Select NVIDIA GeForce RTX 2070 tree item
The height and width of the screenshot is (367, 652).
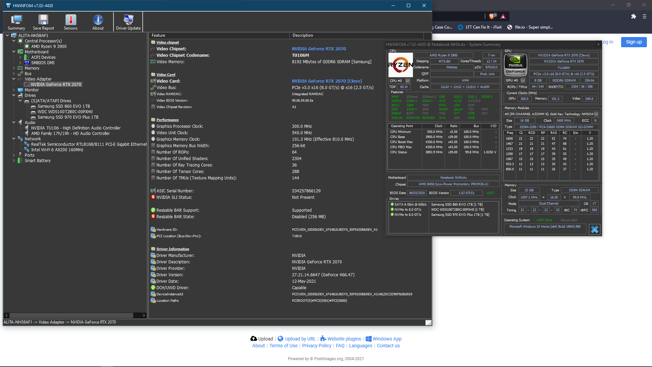pos(56,84)
